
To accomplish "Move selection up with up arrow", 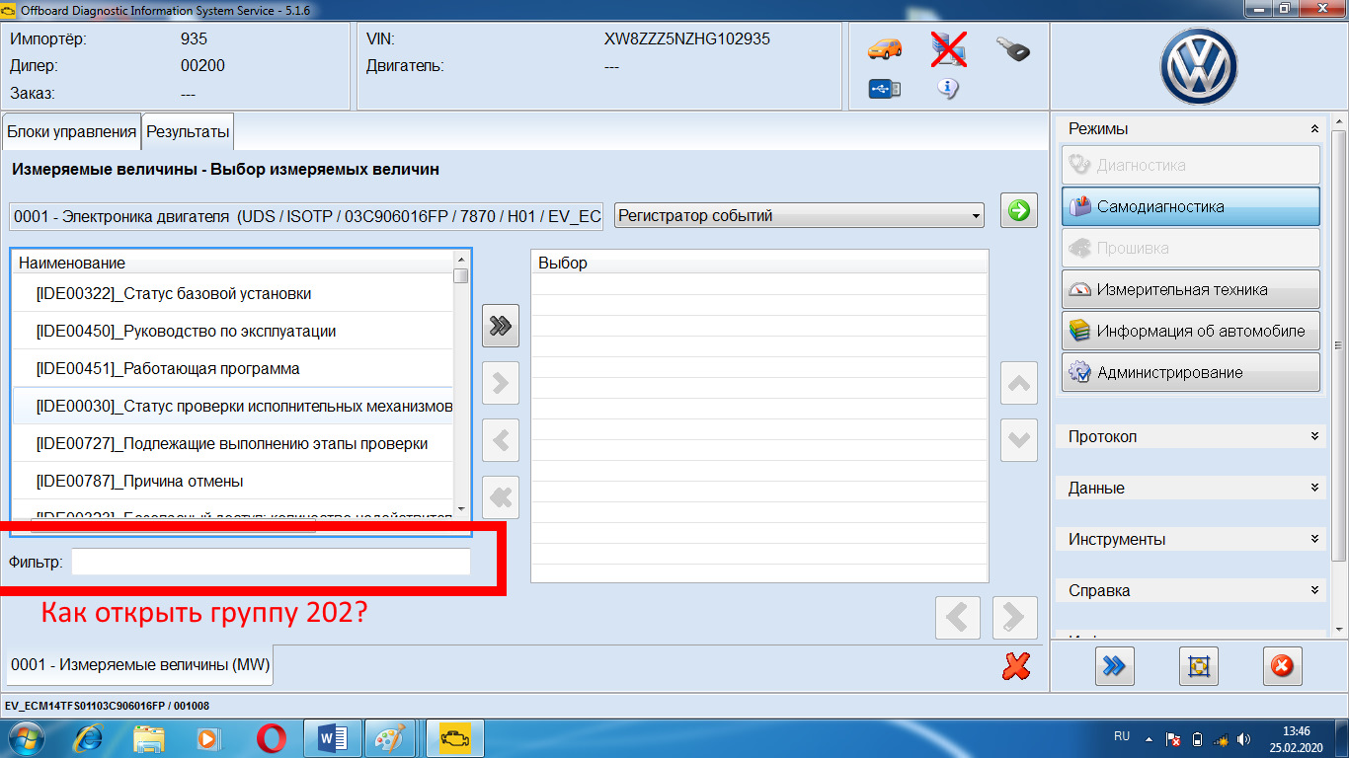I will pyautogui.click(x=1019, y=384).
